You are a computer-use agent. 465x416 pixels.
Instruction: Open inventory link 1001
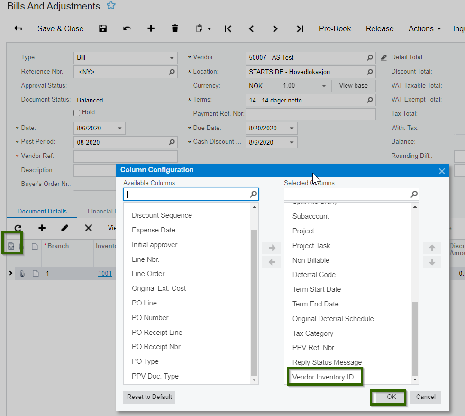[x=105, y=273]
